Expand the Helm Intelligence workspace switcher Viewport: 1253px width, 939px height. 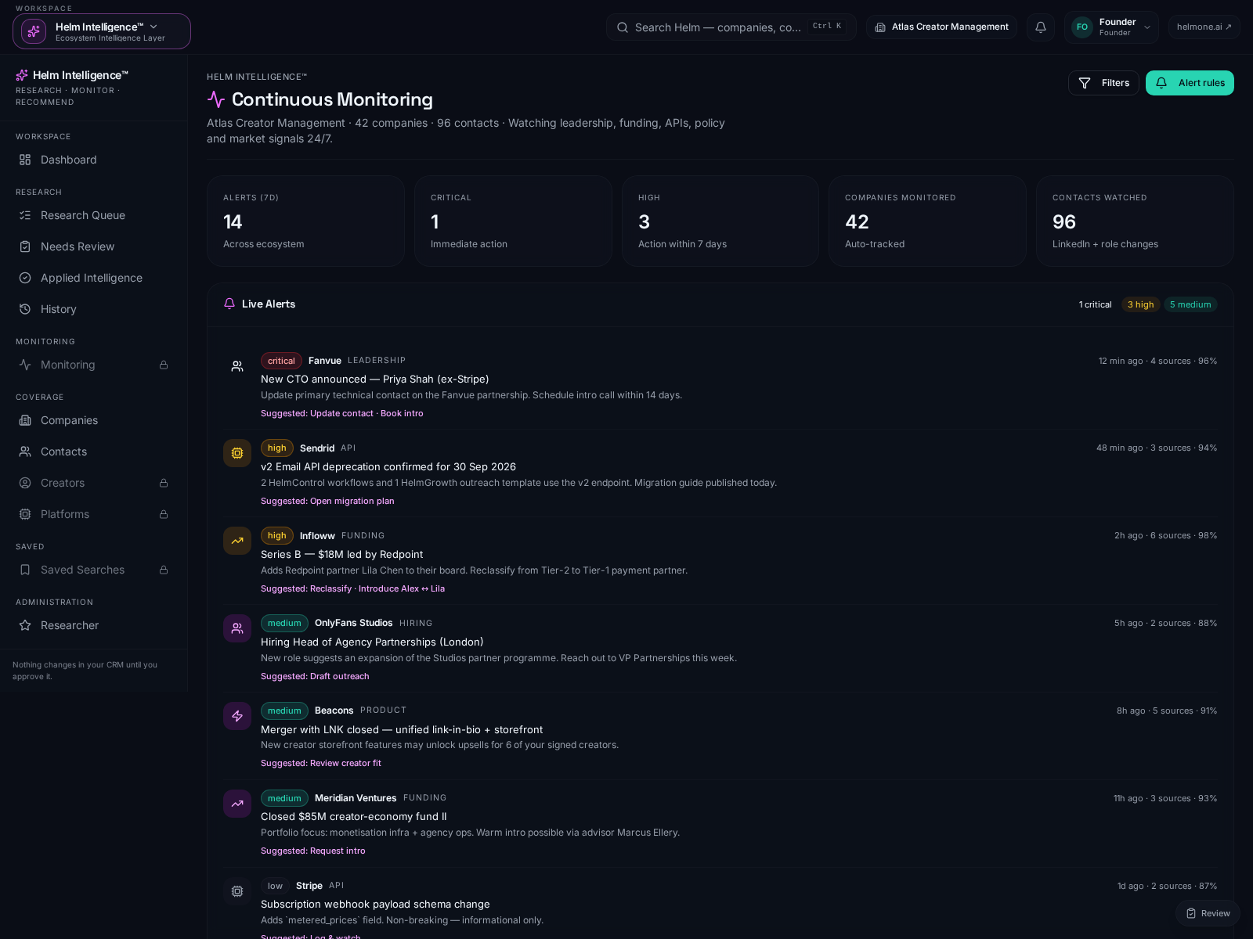102,31
